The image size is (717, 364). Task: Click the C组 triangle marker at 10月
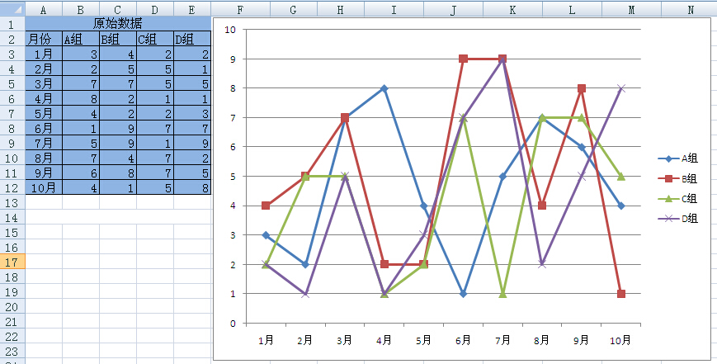click(621, 176)
